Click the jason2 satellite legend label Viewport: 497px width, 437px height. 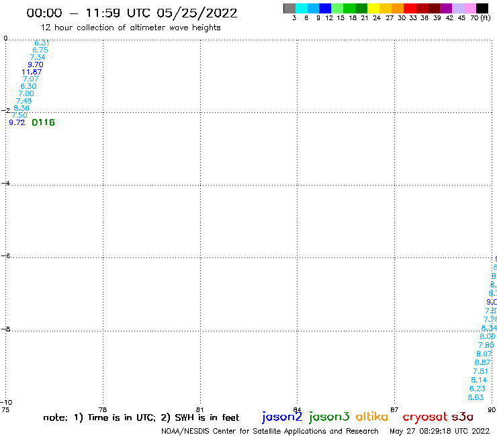click(282, 417)
